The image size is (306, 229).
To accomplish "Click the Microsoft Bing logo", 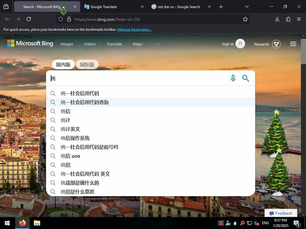I will click(30, 44).
